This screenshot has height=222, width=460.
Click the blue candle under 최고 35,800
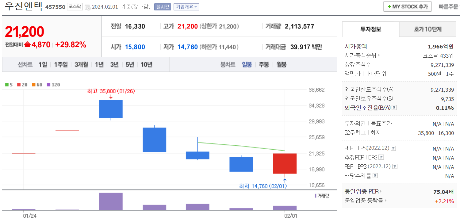pos(111,109)
